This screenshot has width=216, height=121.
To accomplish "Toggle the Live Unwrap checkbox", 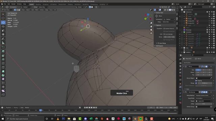I will coord(164,34).
